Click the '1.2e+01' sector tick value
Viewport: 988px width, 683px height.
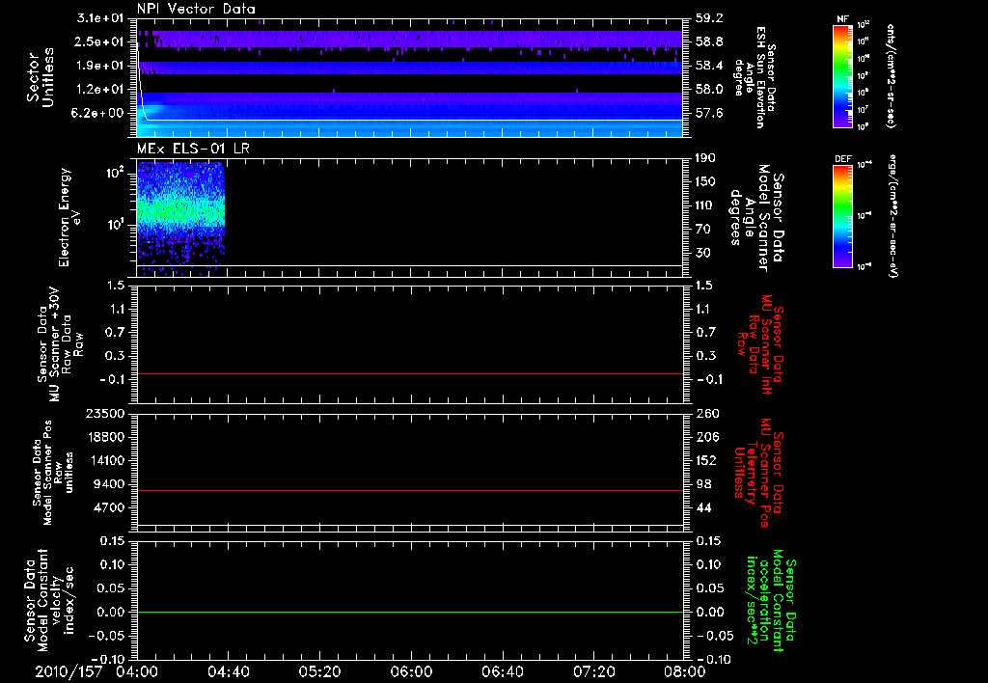point(99,89)
